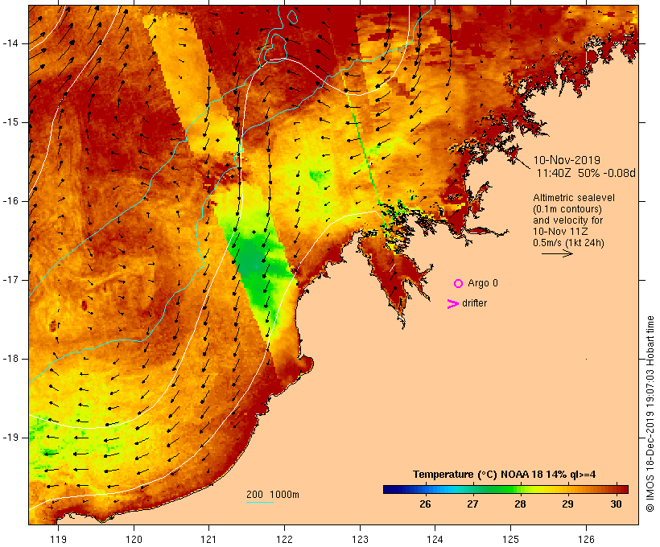Click the 'drifter' legend label
This screenshot has width=660, height=547.
(x=474, y=303)
